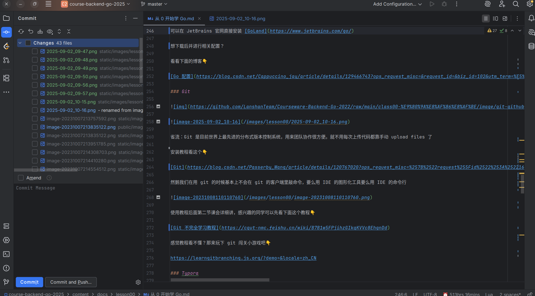The width and height of the screenshot is (535, 296).
Task: Check the 2025-09-02_09-47.png file checkbox
Action: [x=35, y=51]
